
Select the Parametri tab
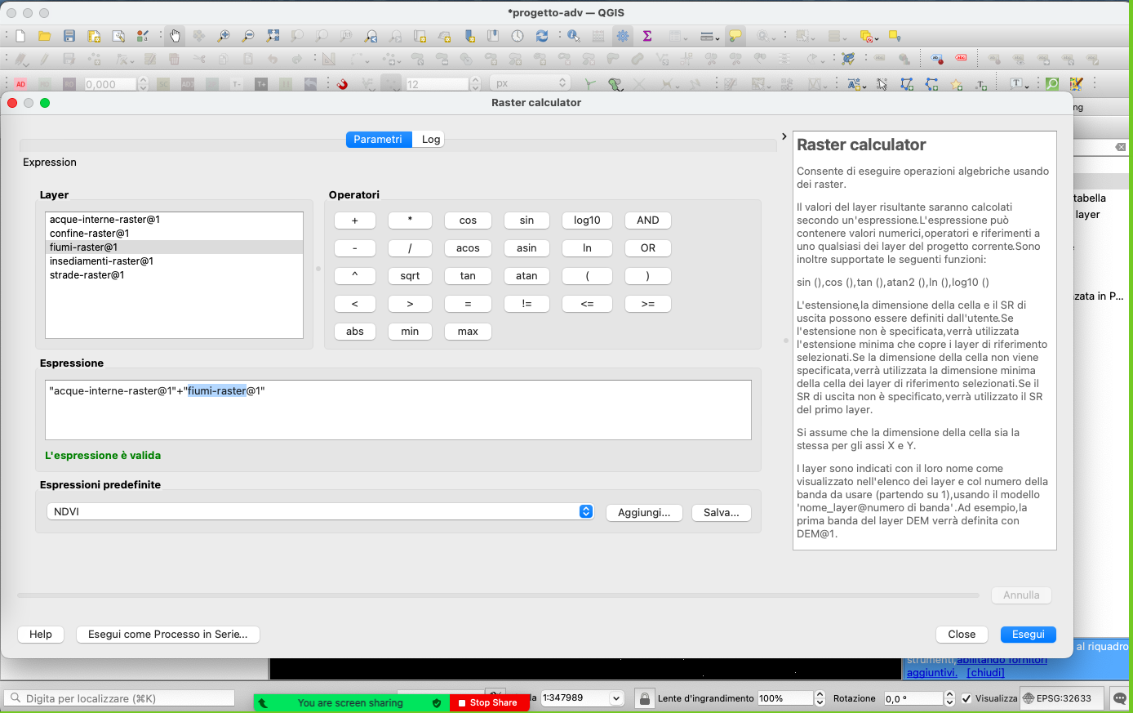[x=378, y=140]
